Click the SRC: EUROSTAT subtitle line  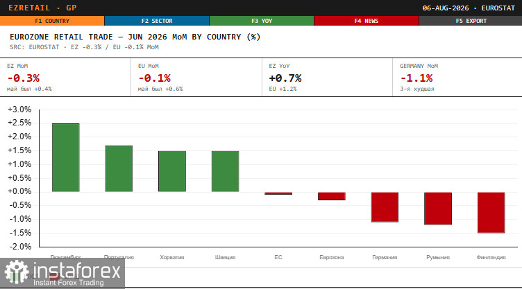84,47
